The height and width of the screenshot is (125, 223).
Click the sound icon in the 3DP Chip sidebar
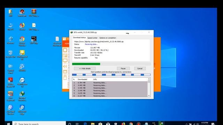point(65,66)
